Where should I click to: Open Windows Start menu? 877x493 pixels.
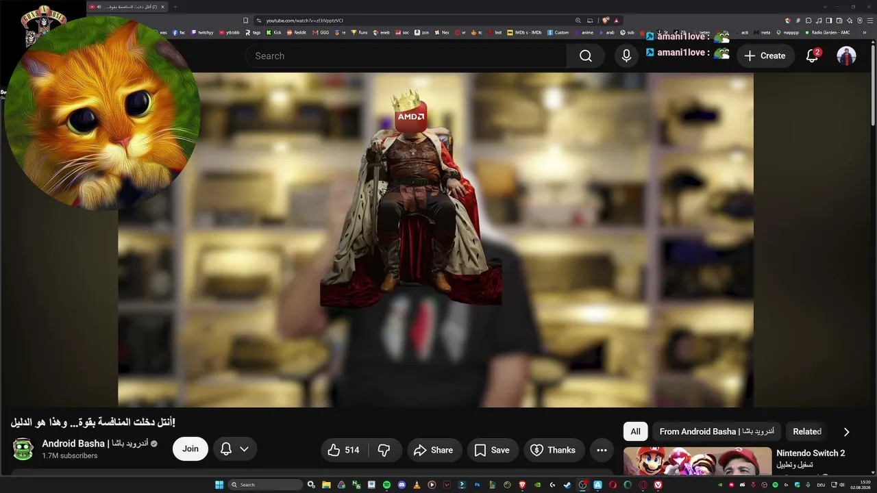pos(219,485)
